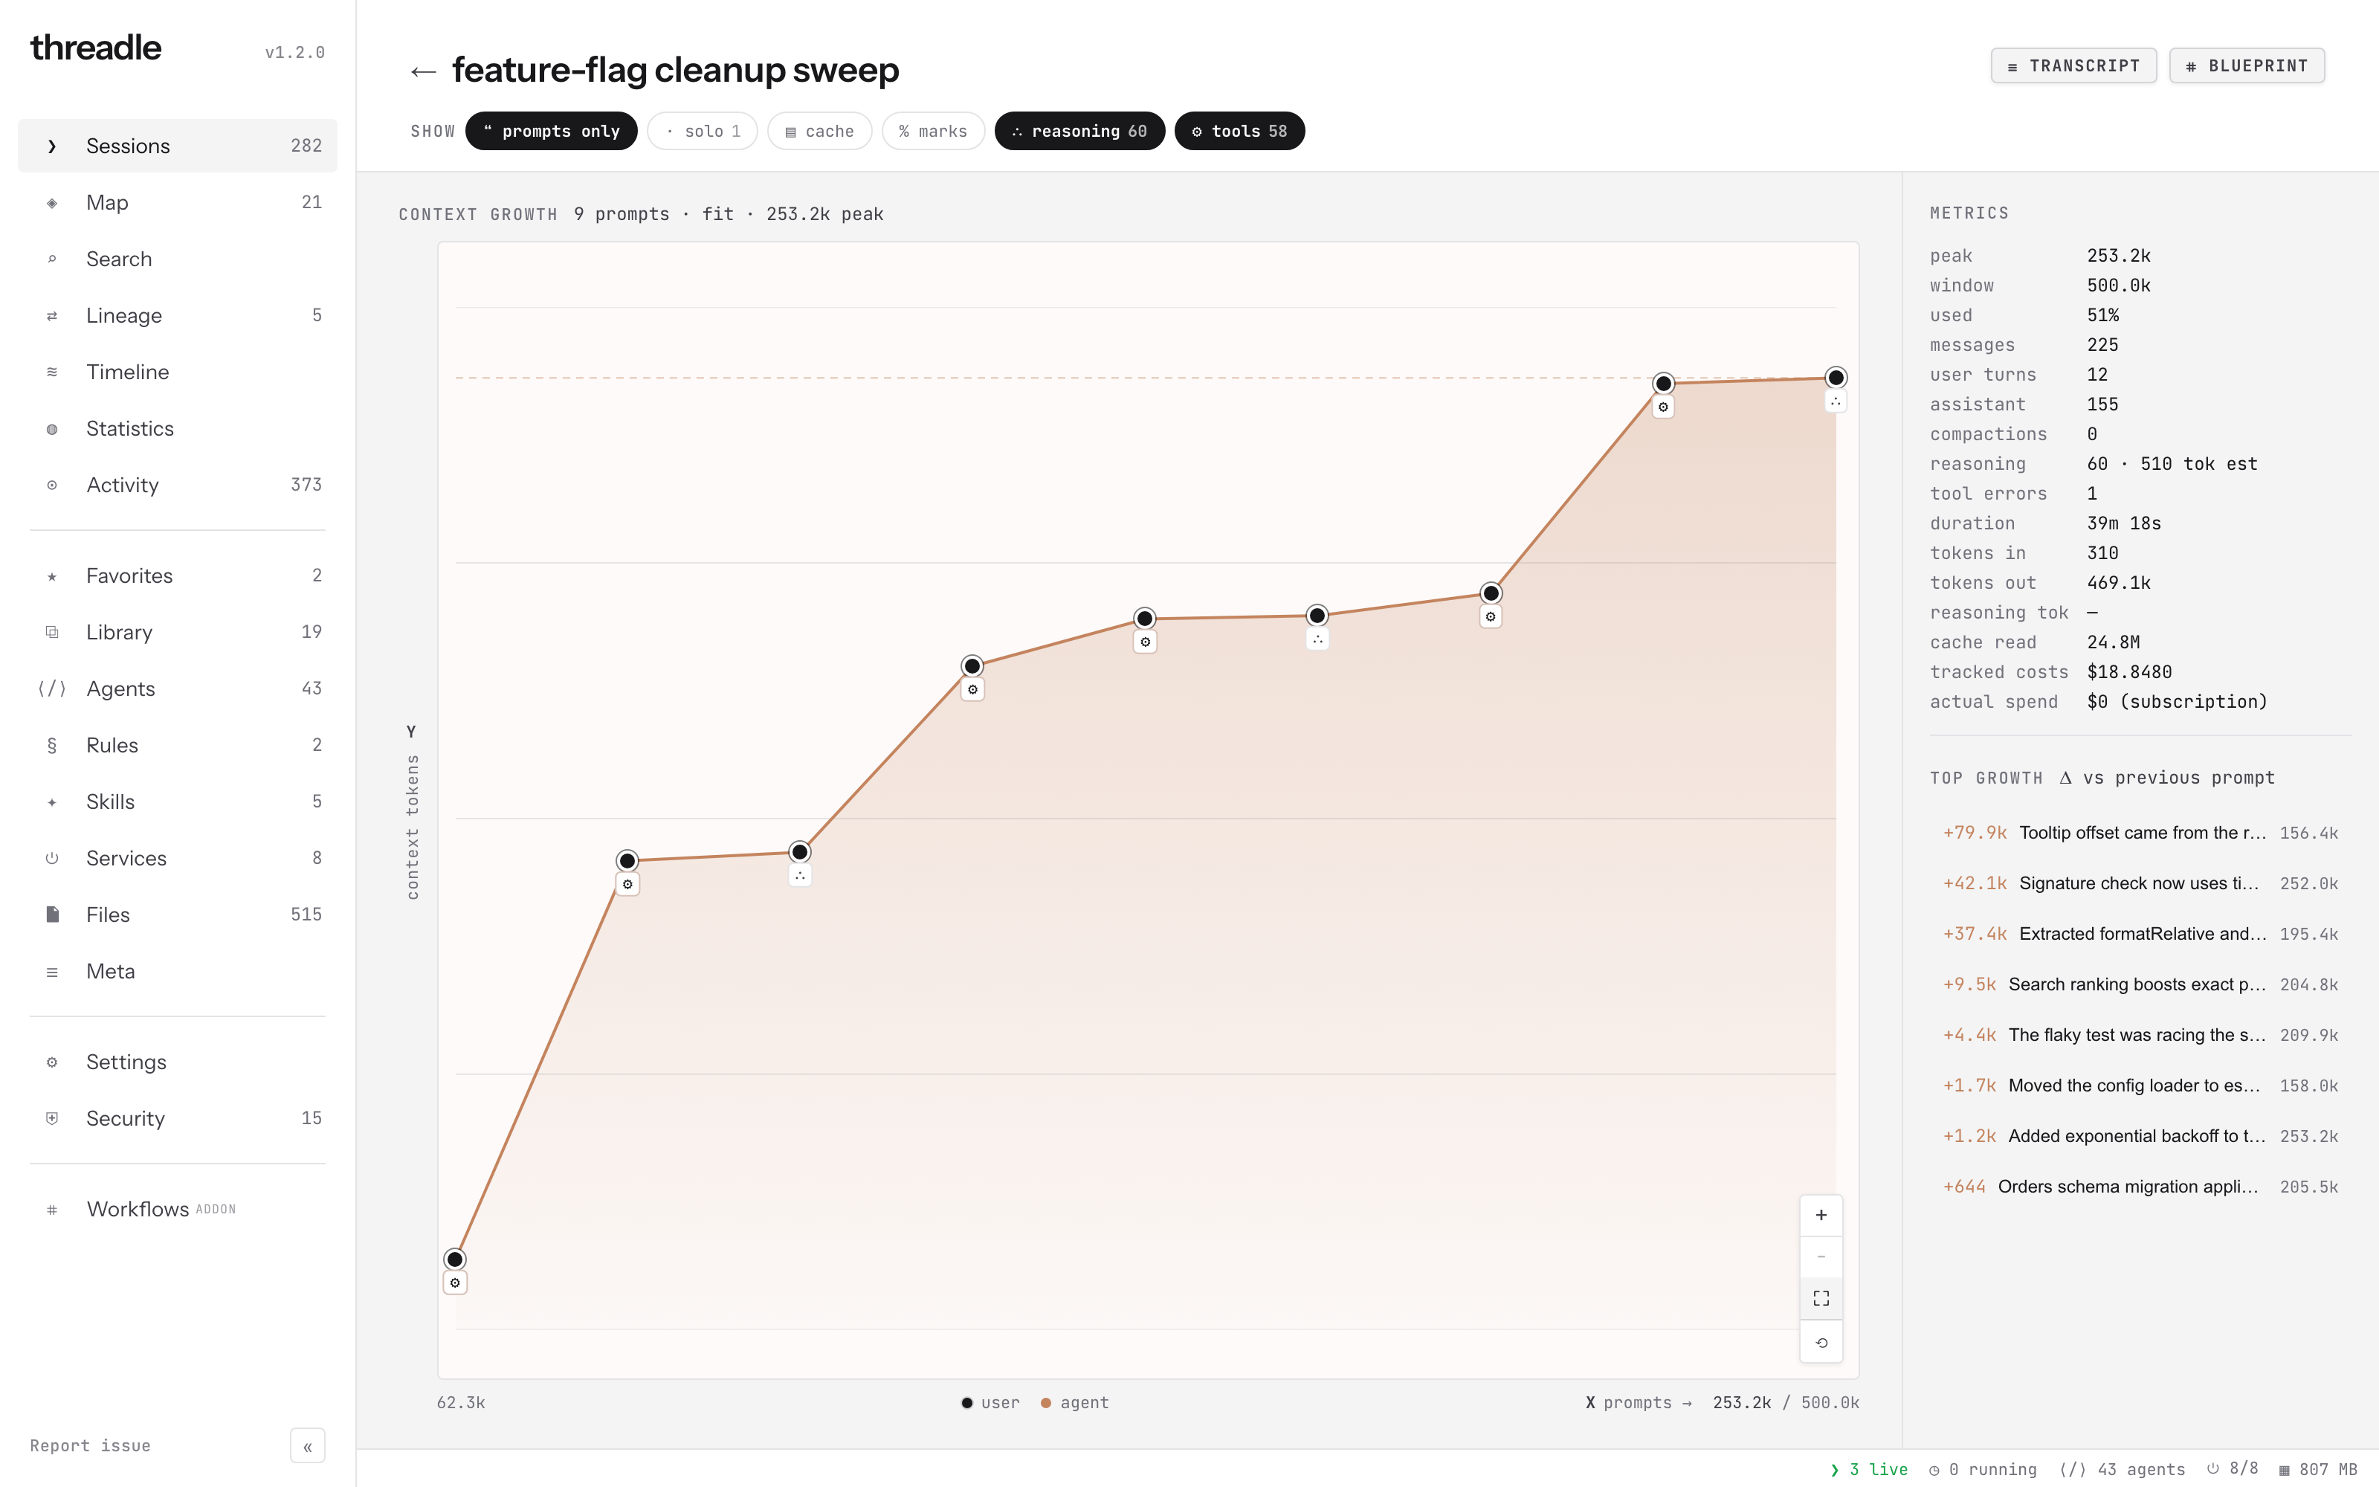Open the TRANSCRIPT view
The height and width of the screenshot is (1487, 2379).
click(x=2073, y=66)
